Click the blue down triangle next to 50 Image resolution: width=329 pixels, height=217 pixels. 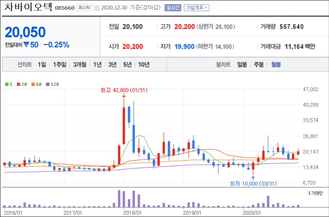point(26,44)
